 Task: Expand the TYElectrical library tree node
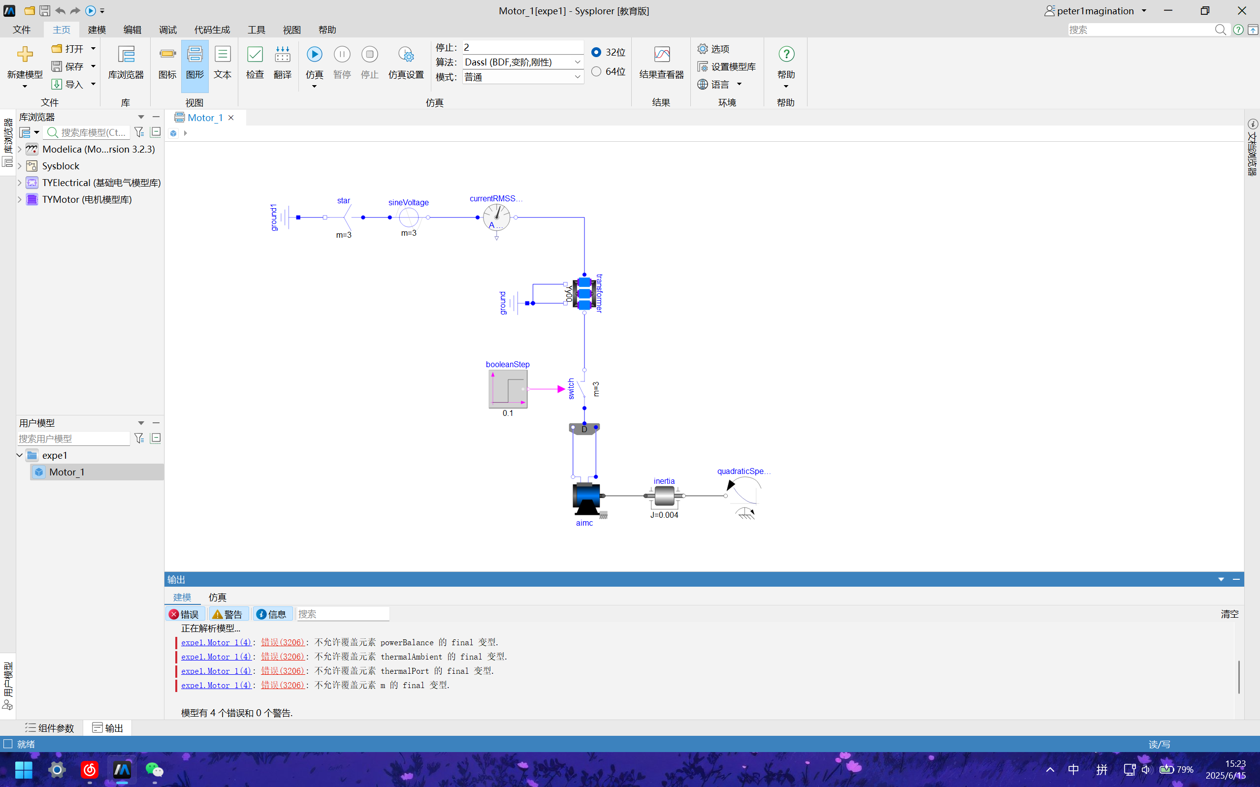[20, 183]
